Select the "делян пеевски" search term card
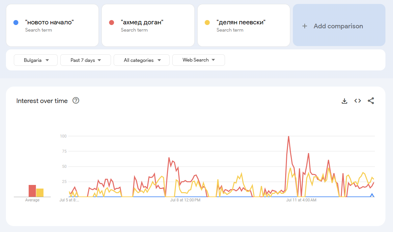Screen dimensions: 393x232 click(x=243, y=25)
